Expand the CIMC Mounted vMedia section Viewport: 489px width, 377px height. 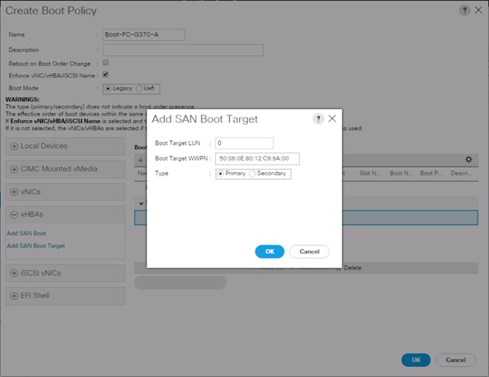coord(65,169)
